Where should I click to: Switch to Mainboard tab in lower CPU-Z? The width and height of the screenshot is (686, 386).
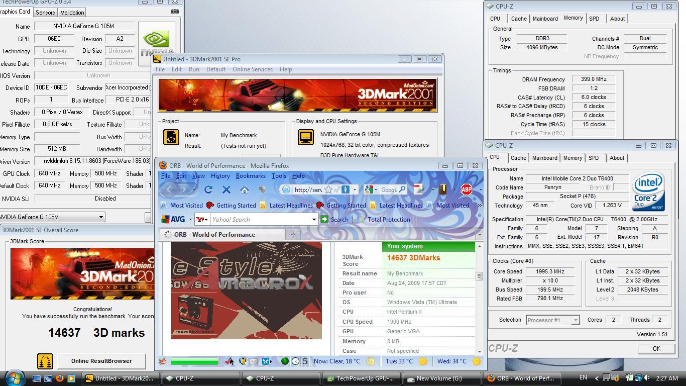[545, 158]
